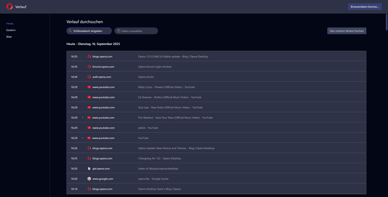Click the favicon next to auth.opera.com
388x197 pixels.
89,77
